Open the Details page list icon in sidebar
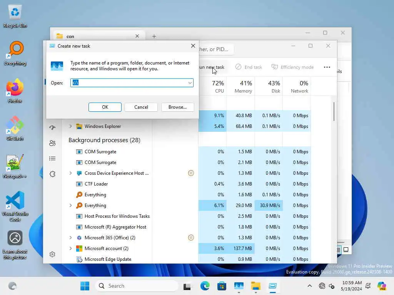 52,159
